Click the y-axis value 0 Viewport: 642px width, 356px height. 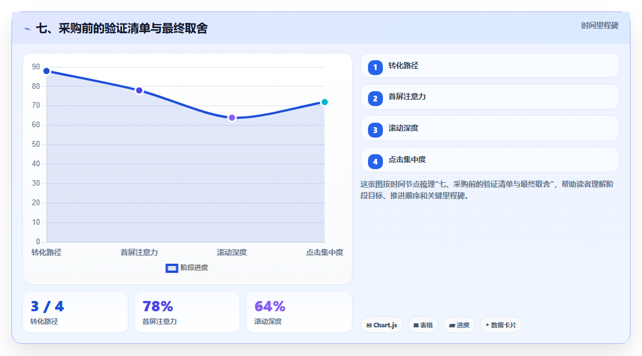(38, 242)
